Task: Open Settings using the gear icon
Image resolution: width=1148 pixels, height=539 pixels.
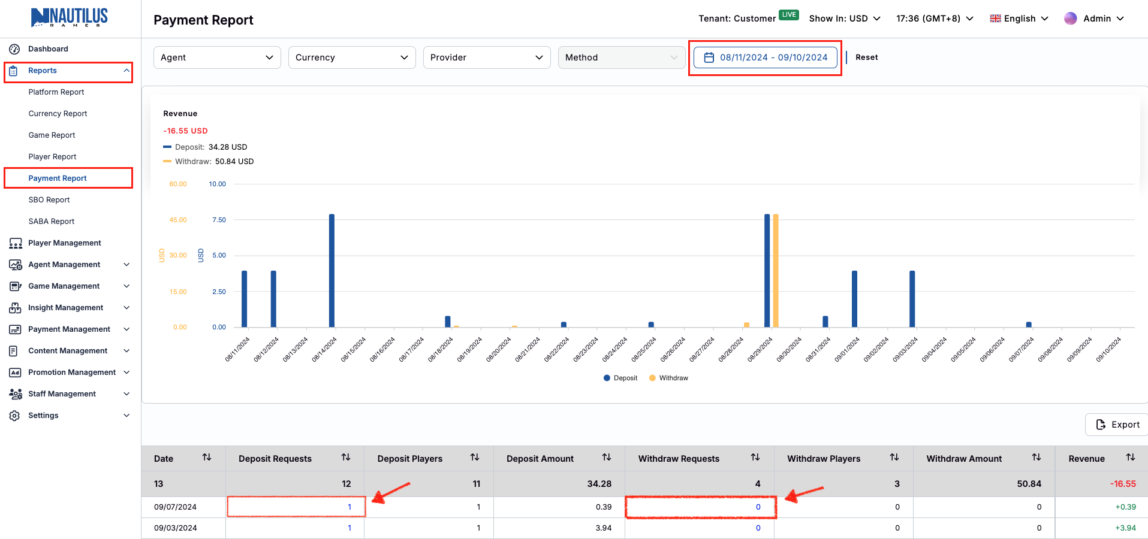Action: tap(14, 415)
